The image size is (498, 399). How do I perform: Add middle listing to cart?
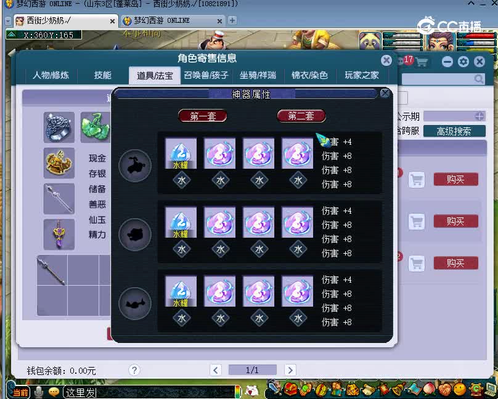(x=417, y=222)
